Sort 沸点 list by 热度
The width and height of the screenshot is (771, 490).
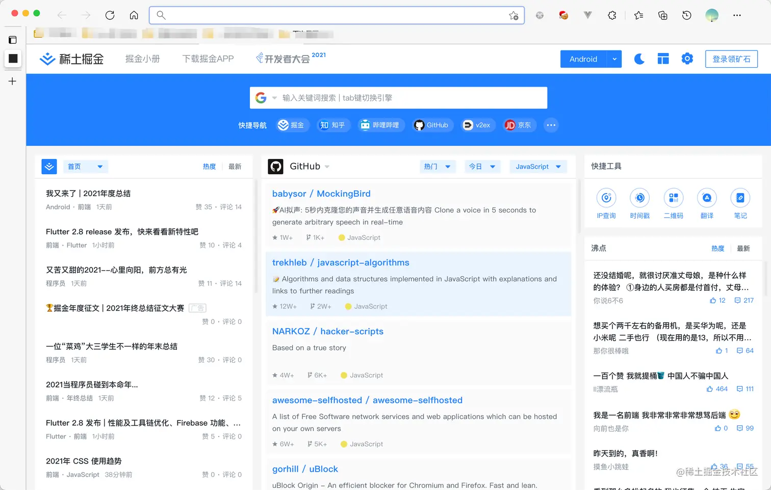tap(718, 249)
